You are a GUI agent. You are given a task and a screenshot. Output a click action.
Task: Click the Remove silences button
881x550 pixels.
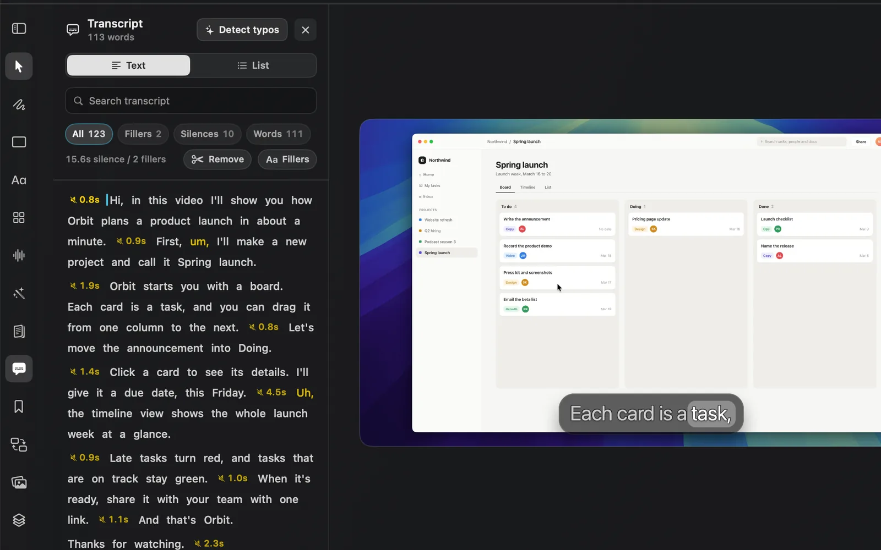tap(217, 159)
